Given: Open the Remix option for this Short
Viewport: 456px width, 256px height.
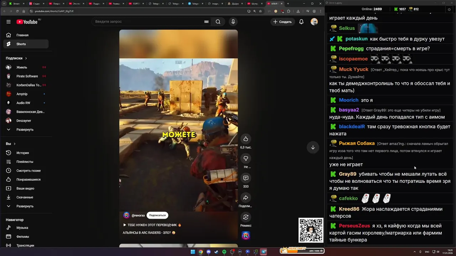Looking at the screenshot, I should (246, 217).
